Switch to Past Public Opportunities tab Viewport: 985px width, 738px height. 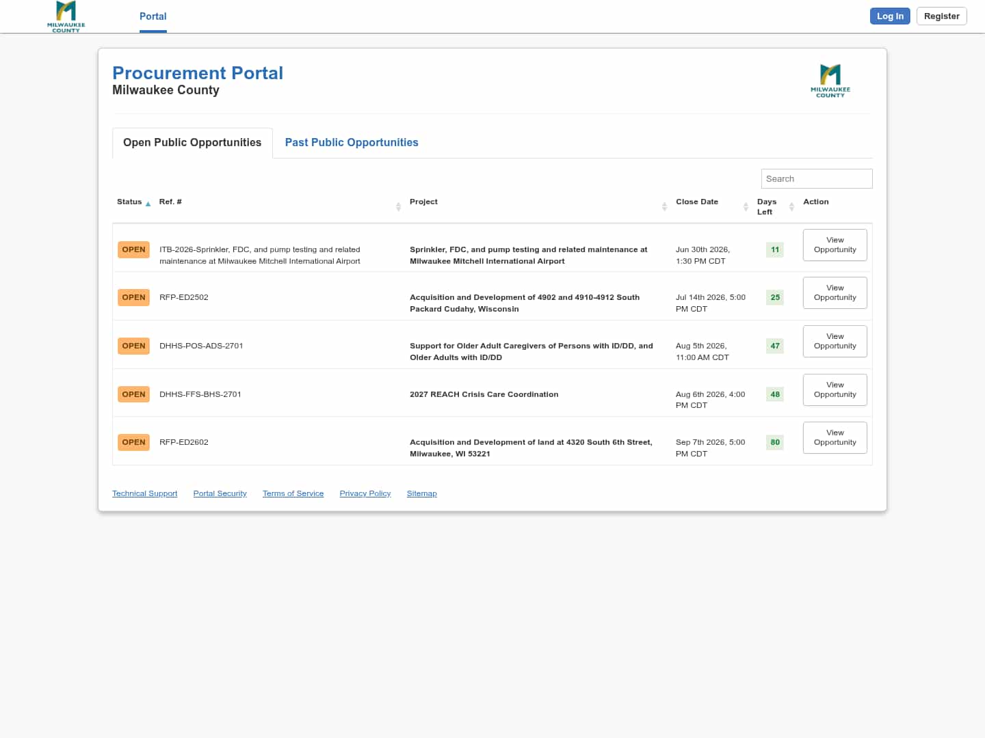[x=352, y=143]
